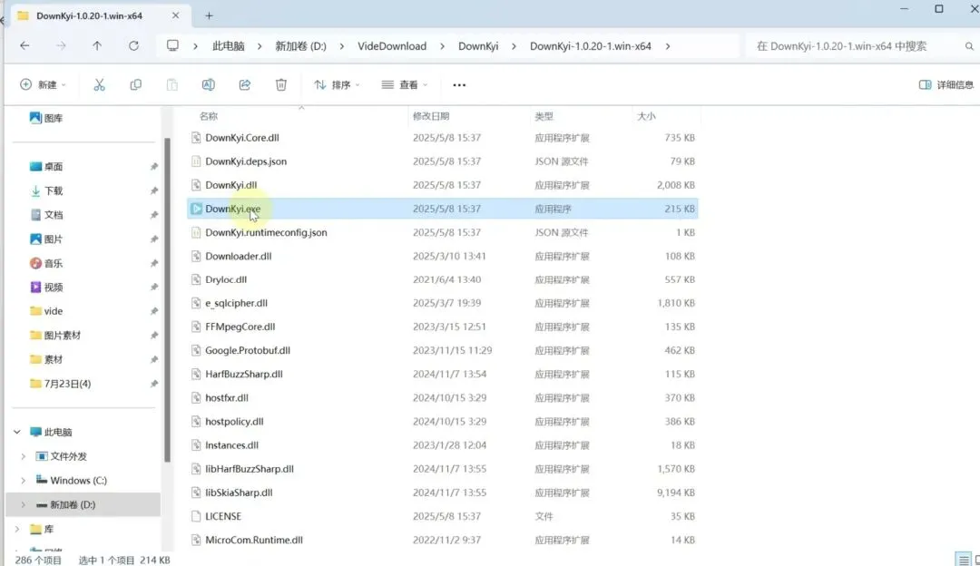Click the Share icon in toolbar
Image resolution: width=980 pixels, height=566 pixels.
pos(245,85)
